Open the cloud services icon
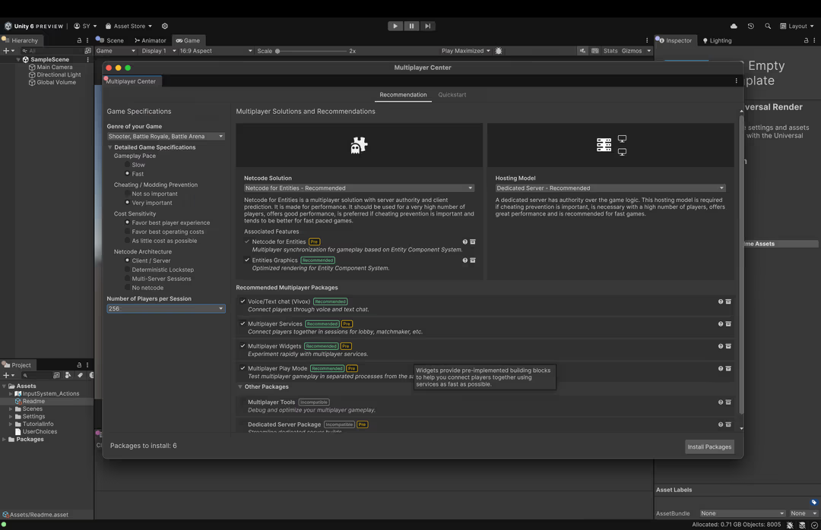This screenshot has height=530, width=821. [x=734, y=26]
